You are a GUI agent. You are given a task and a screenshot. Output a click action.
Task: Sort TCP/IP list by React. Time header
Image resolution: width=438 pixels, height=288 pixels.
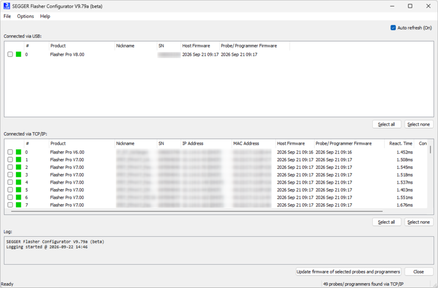[x=399, y=143]
